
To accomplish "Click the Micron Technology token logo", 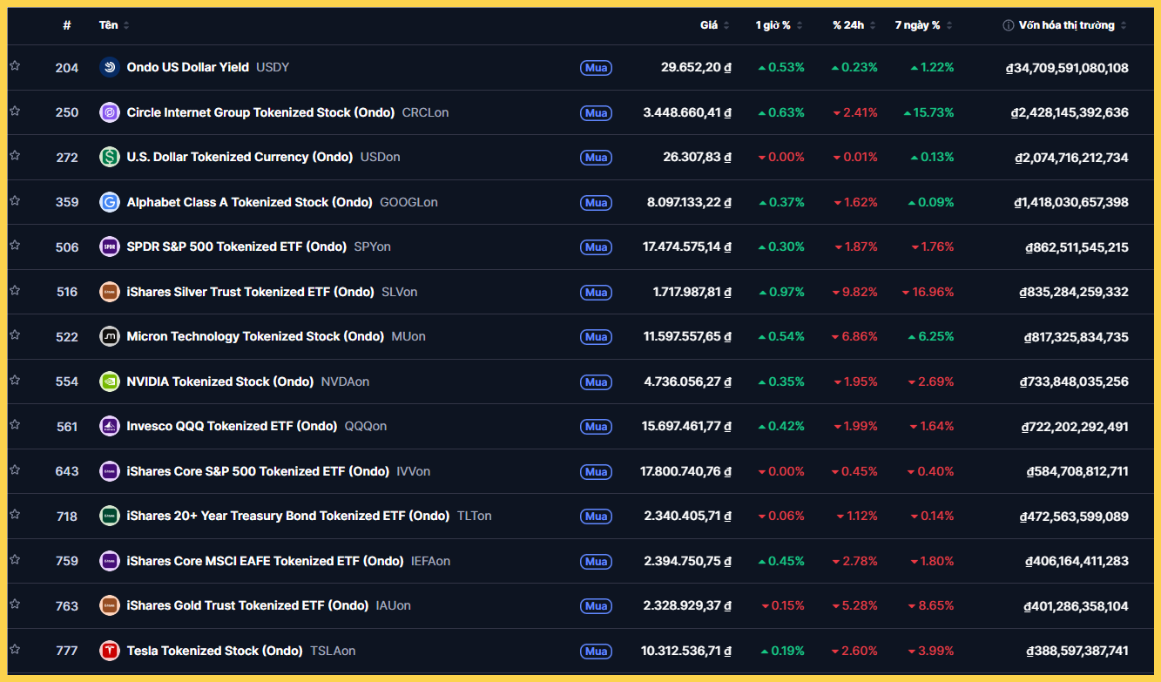I will click(x=109, y=336).
